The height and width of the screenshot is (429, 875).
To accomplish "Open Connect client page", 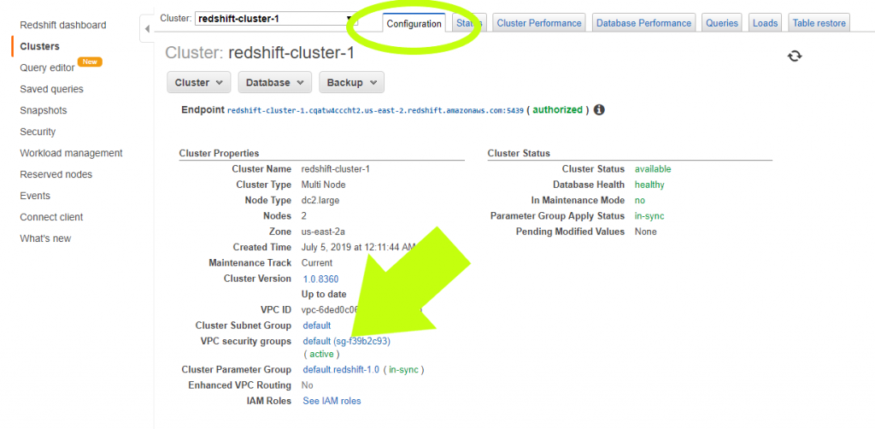I will (x=51, y=217).
